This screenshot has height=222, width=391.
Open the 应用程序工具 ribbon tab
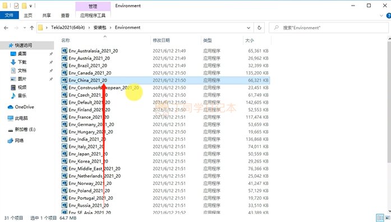pos(93,16)
